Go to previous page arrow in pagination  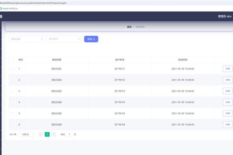[40, 134]
